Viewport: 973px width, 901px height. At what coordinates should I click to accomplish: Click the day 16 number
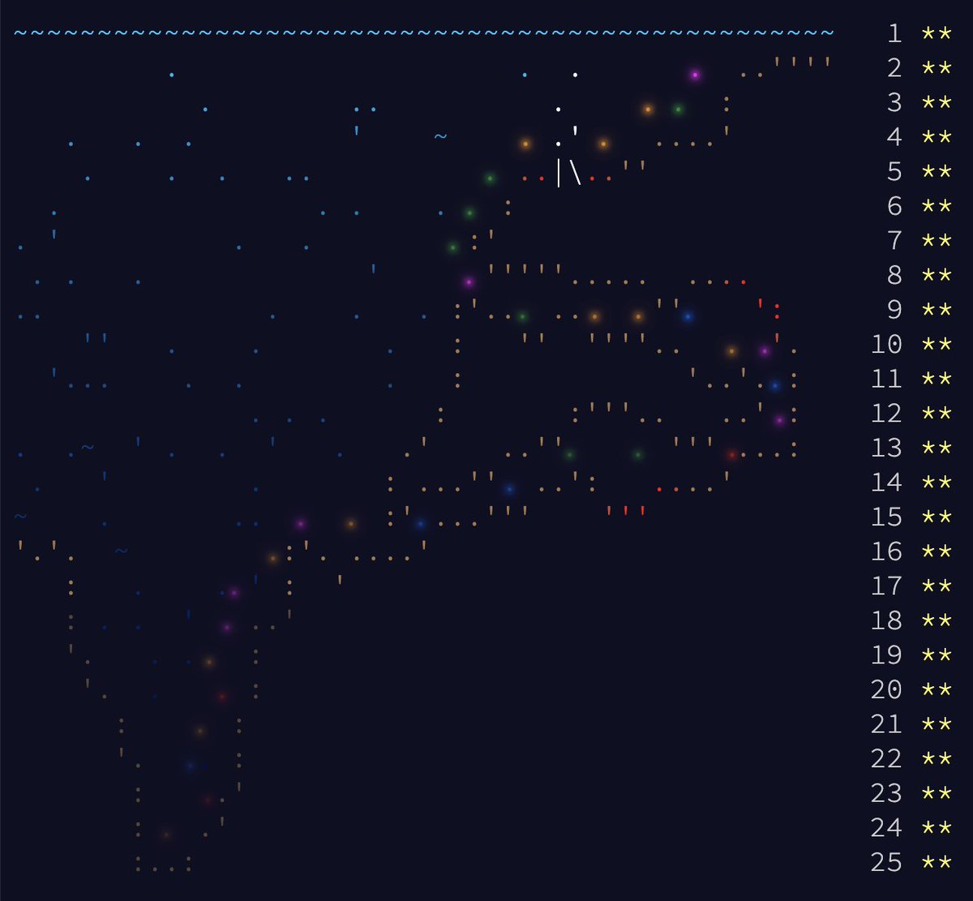pos(886,551)
